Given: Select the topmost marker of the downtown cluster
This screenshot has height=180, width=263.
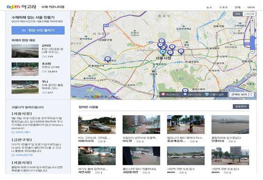Looking at the screenshot, I should (x=162, y=41).
